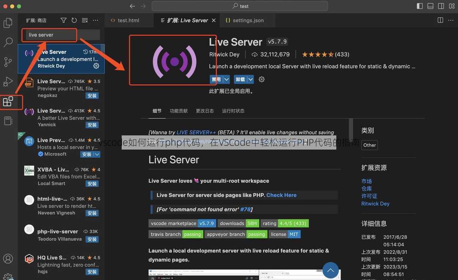The height and width of the screenshot is (280, 458).
Task: Install XVBA extension by Local Smart
Action: coord(92,184)
